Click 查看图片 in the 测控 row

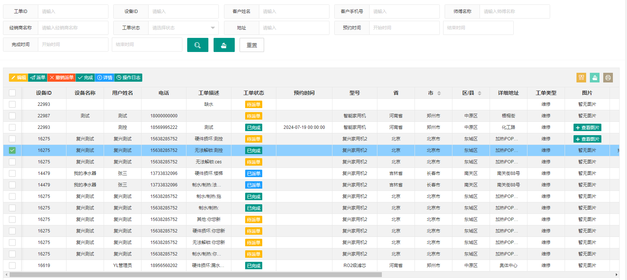[587, 127]
